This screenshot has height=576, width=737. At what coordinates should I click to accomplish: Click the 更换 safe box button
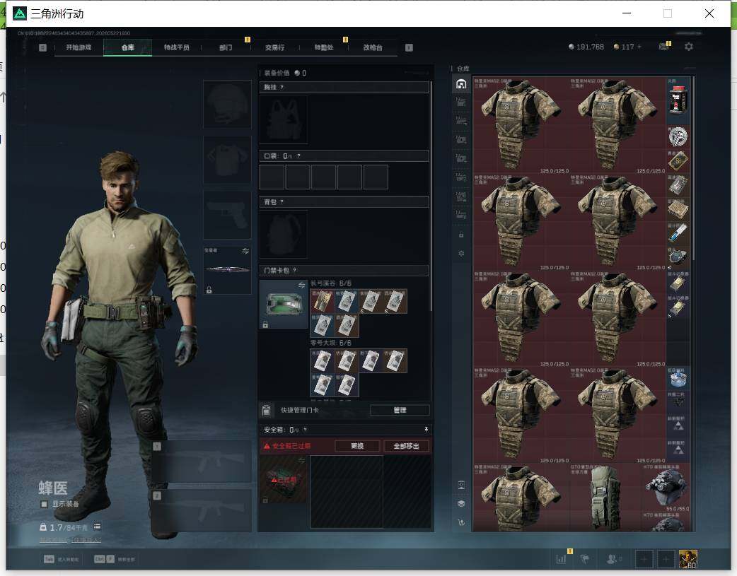tap(357, 446)
